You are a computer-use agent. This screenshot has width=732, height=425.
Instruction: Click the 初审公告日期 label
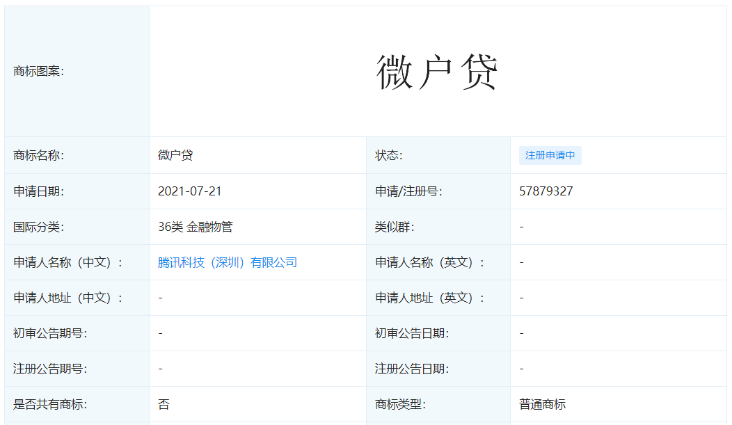coord(412,334)
